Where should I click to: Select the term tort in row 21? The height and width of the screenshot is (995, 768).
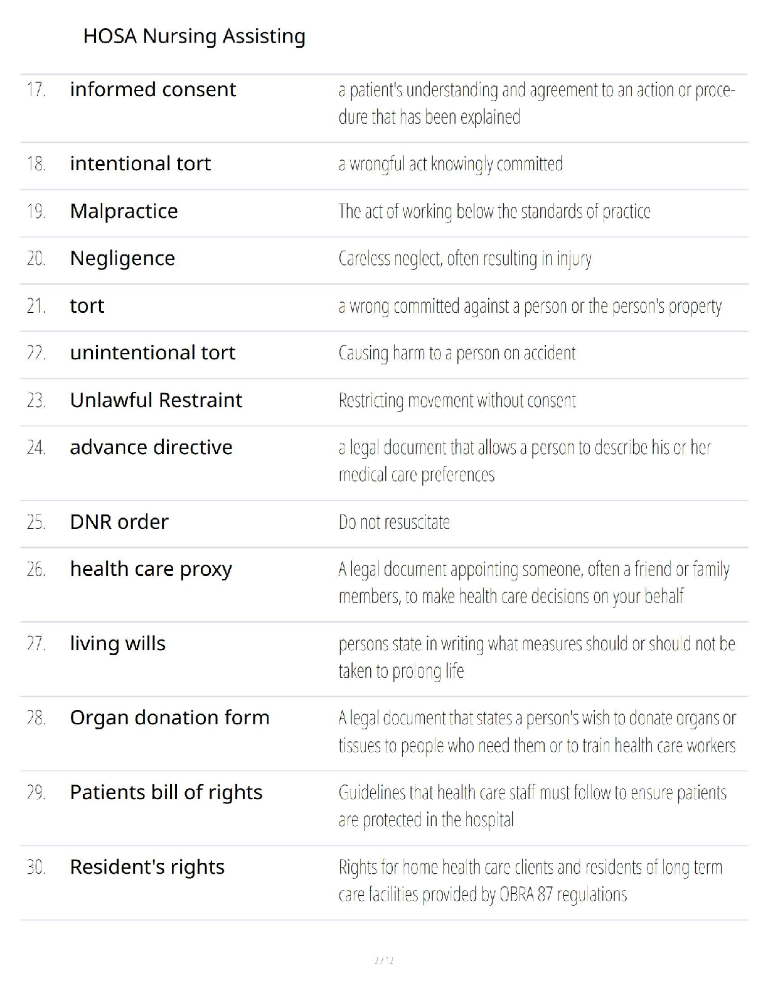87,306
